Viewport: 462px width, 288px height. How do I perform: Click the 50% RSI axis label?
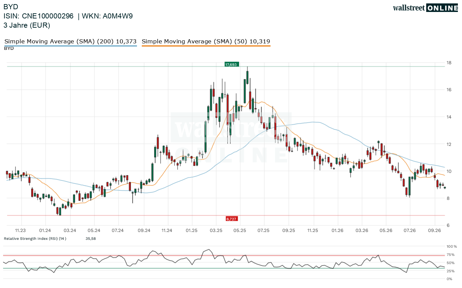[x=451, y=263]
